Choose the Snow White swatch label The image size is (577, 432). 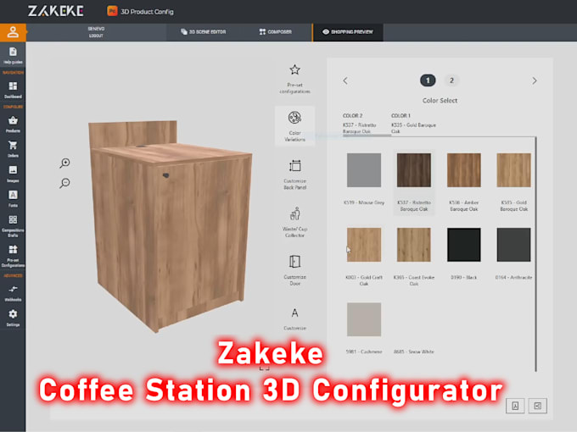click(413, 352)
